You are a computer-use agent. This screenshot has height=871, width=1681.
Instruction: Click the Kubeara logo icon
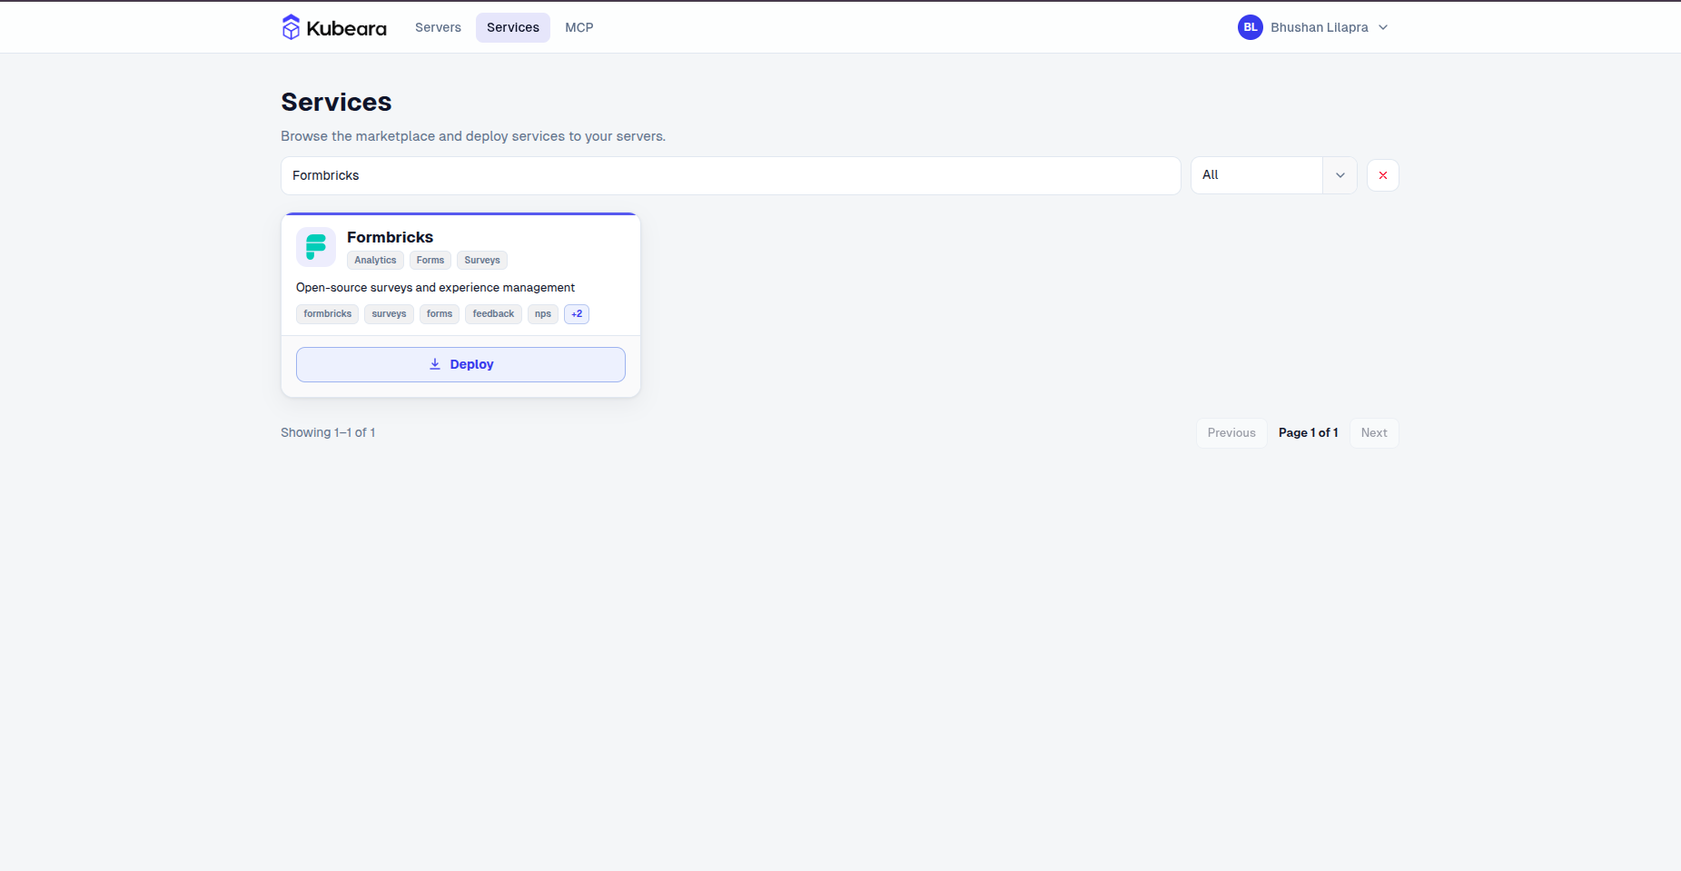coord(291,27)
